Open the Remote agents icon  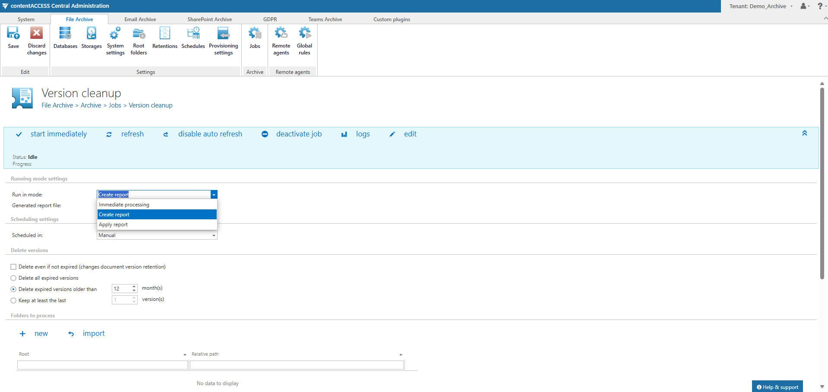click(x=281, y=33)
